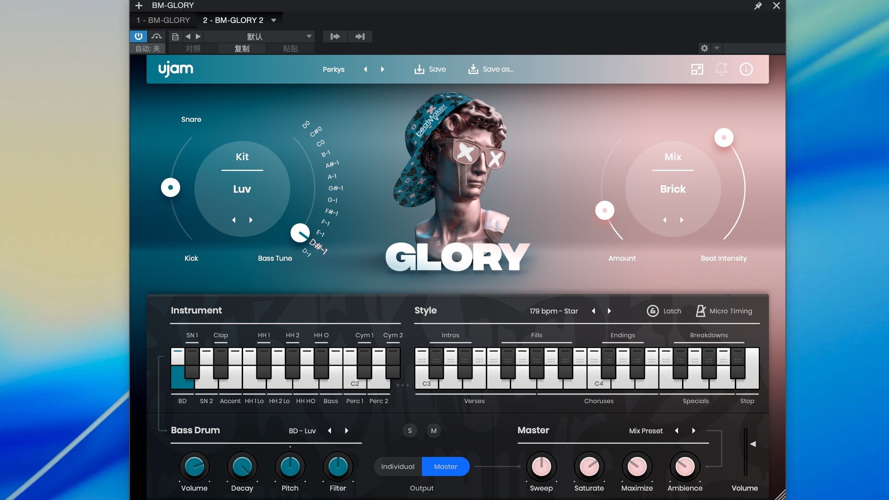Click the Bass Tune slider handle
Image resolution: width=889 pixels, height=500 pixels.
(x=300, y=233)
